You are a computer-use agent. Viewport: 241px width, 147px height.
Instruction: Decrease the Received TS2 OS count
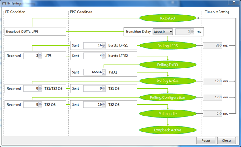pos(40,106)
